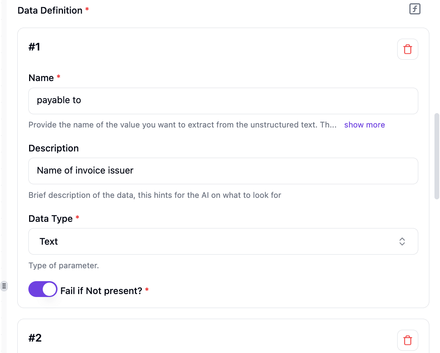The height and width of the screenshot is (353, 440).
Task: Select the #2 item heading
Action: (x=35, y=338)
